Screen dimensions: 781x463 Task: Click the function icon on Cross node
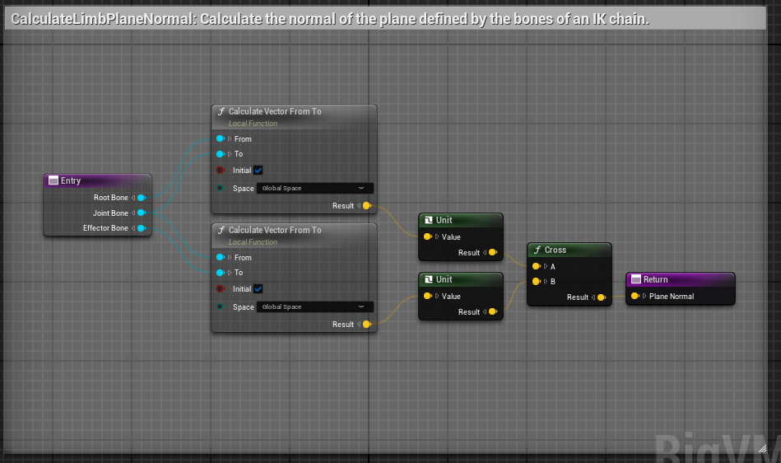537,250
